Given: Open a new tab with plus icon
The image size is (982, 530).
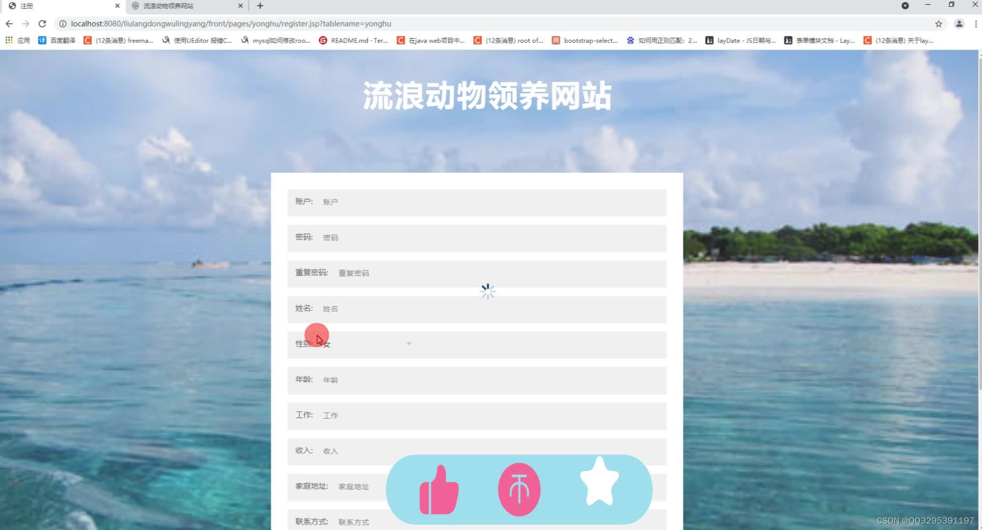Looking at the screenshot, I should point(260,6).
